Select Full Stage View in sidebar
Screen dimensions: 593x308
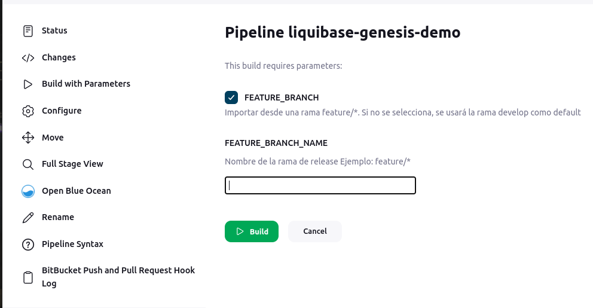pos(72,164)
